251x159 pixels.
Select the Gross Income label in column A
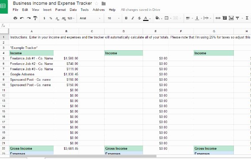pyautogui.click(x=31, y=149)
